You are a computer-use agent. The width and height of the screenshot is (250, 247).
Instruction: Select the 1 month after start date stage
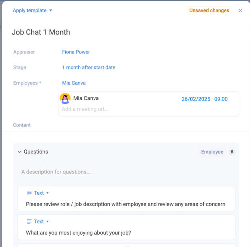point(88,68)
